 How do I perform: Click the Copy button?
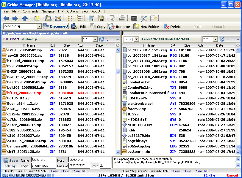[x=98, y=27]
